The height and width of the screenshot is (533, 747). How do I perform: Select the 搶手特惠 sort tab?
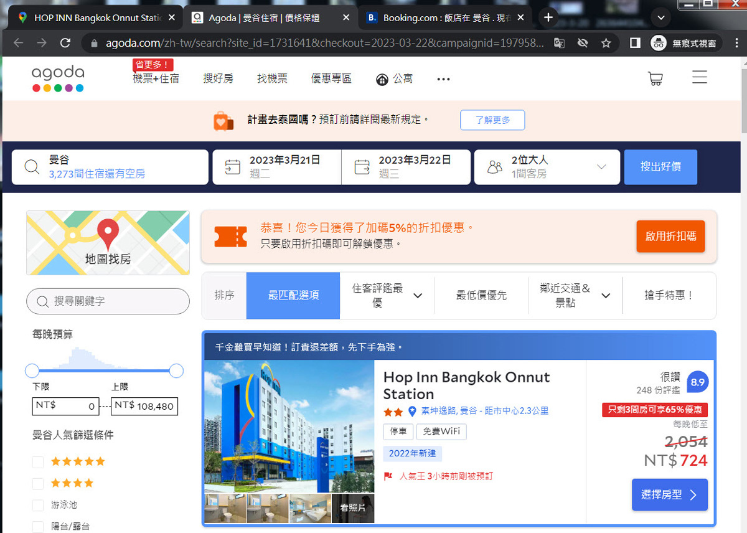[x=669, y=295]
